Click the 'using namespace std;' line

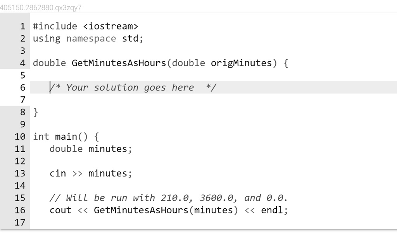pyautogui.click(x=88, y=39)
